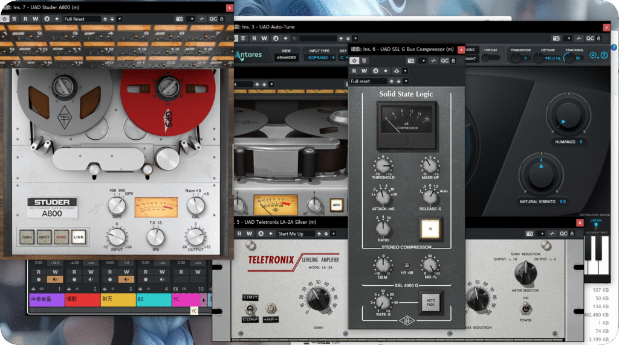Click the Auto-Tune help question mark icon
The image size is (619, 345).
pyautogui.click(x=604, y=55)
